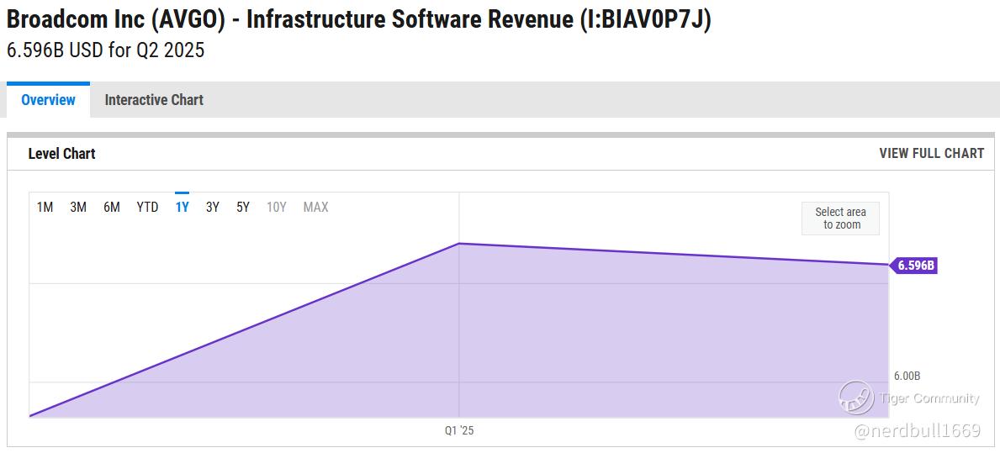Click the 6.596B value flag on chart
Screen dimensions: 1000x453
[913, 266]
